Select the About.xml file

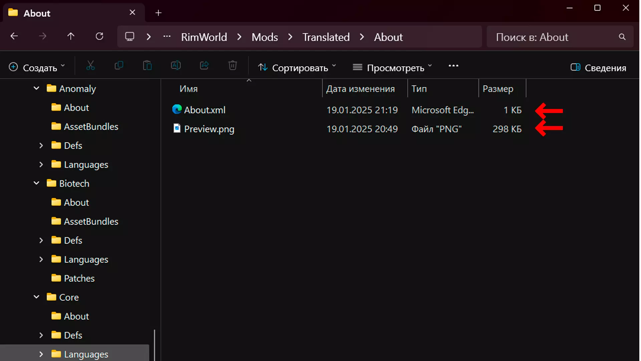coord(205,110)
